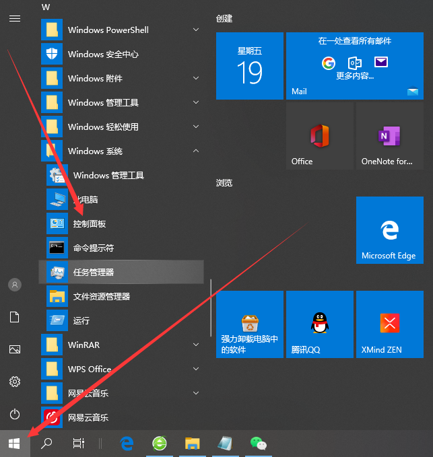Click the hamburger menu at top left
Screen dimensions: 433x457
point(15,18)
